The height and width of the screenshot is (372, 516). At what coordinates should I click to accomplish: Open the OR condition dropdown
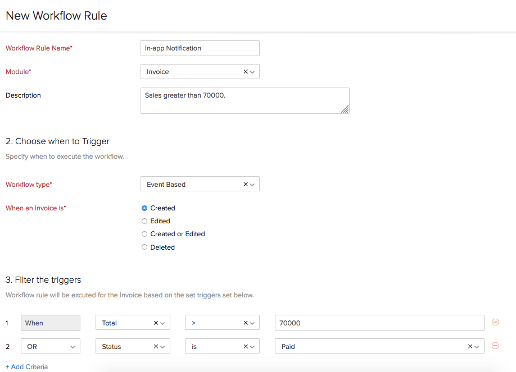pyautogui.click(x=51, y=347)
